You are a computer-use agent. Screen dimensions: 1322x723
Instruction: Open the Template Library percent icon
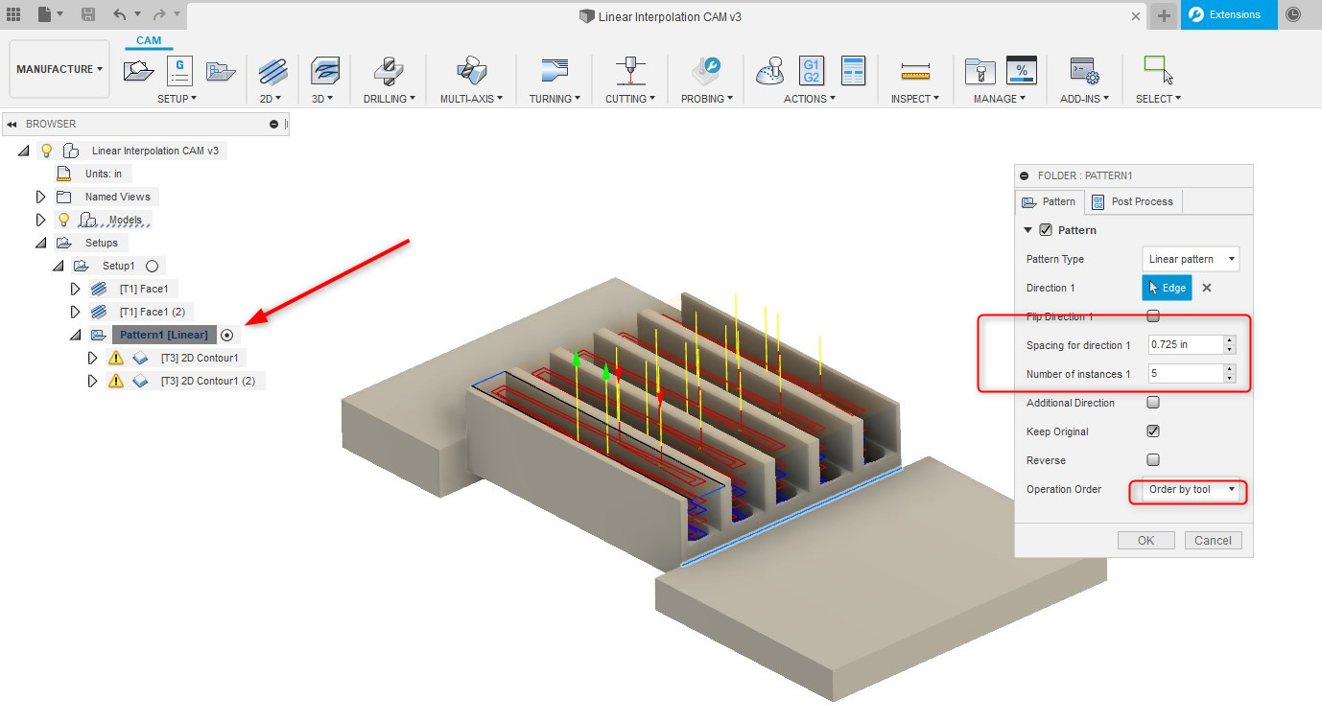click(x=1022, y=71)
